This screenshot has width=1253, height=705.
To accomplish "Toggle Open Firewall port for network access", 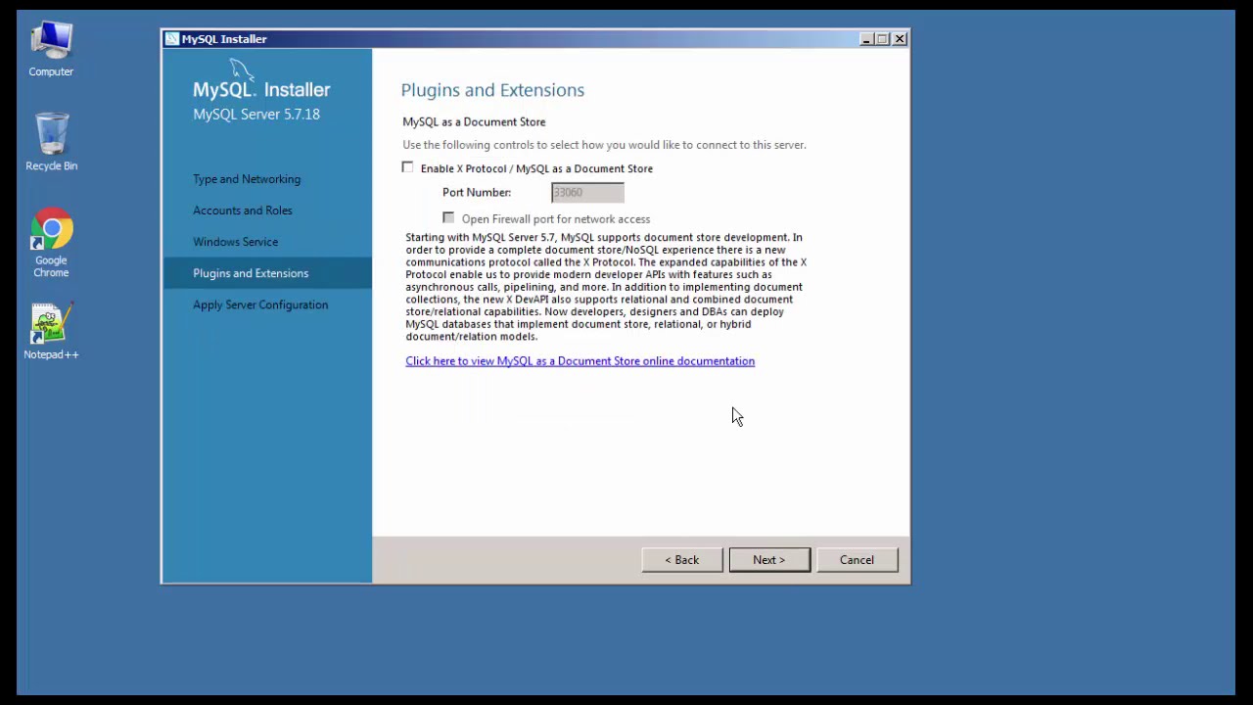I will click(x=448, y=217).
